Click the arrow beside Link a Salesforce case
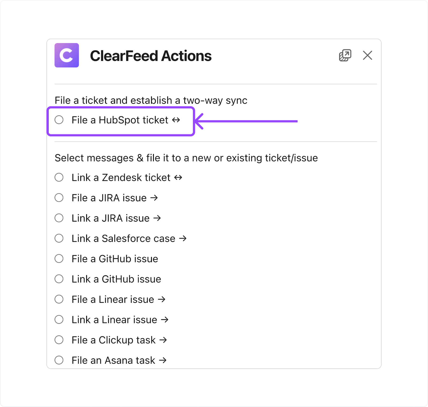Screen dimensions: 428x407 point(184,238)
